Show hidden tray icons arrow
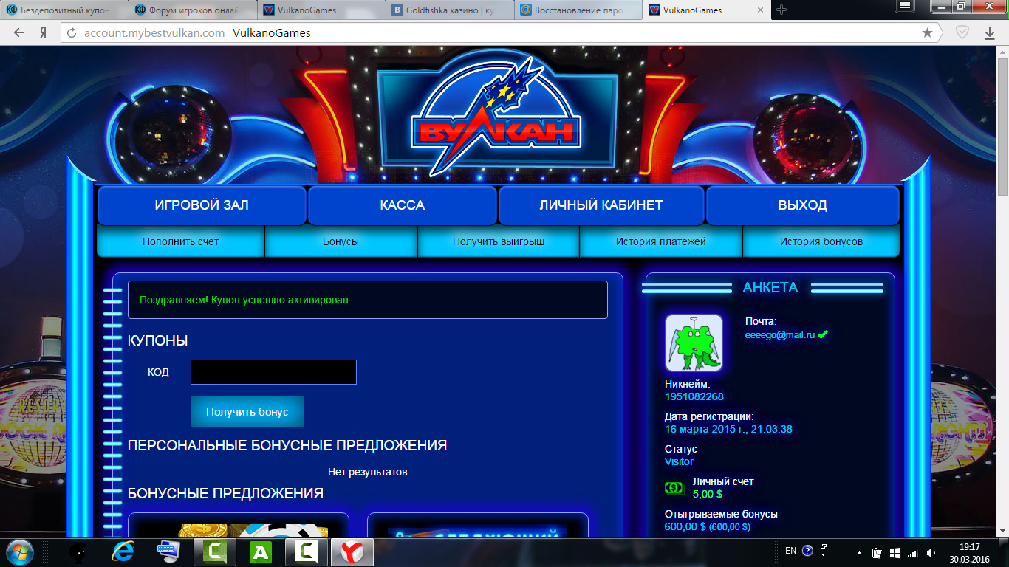The width and height of the screenshot is (1009, 567). (859, 552)
